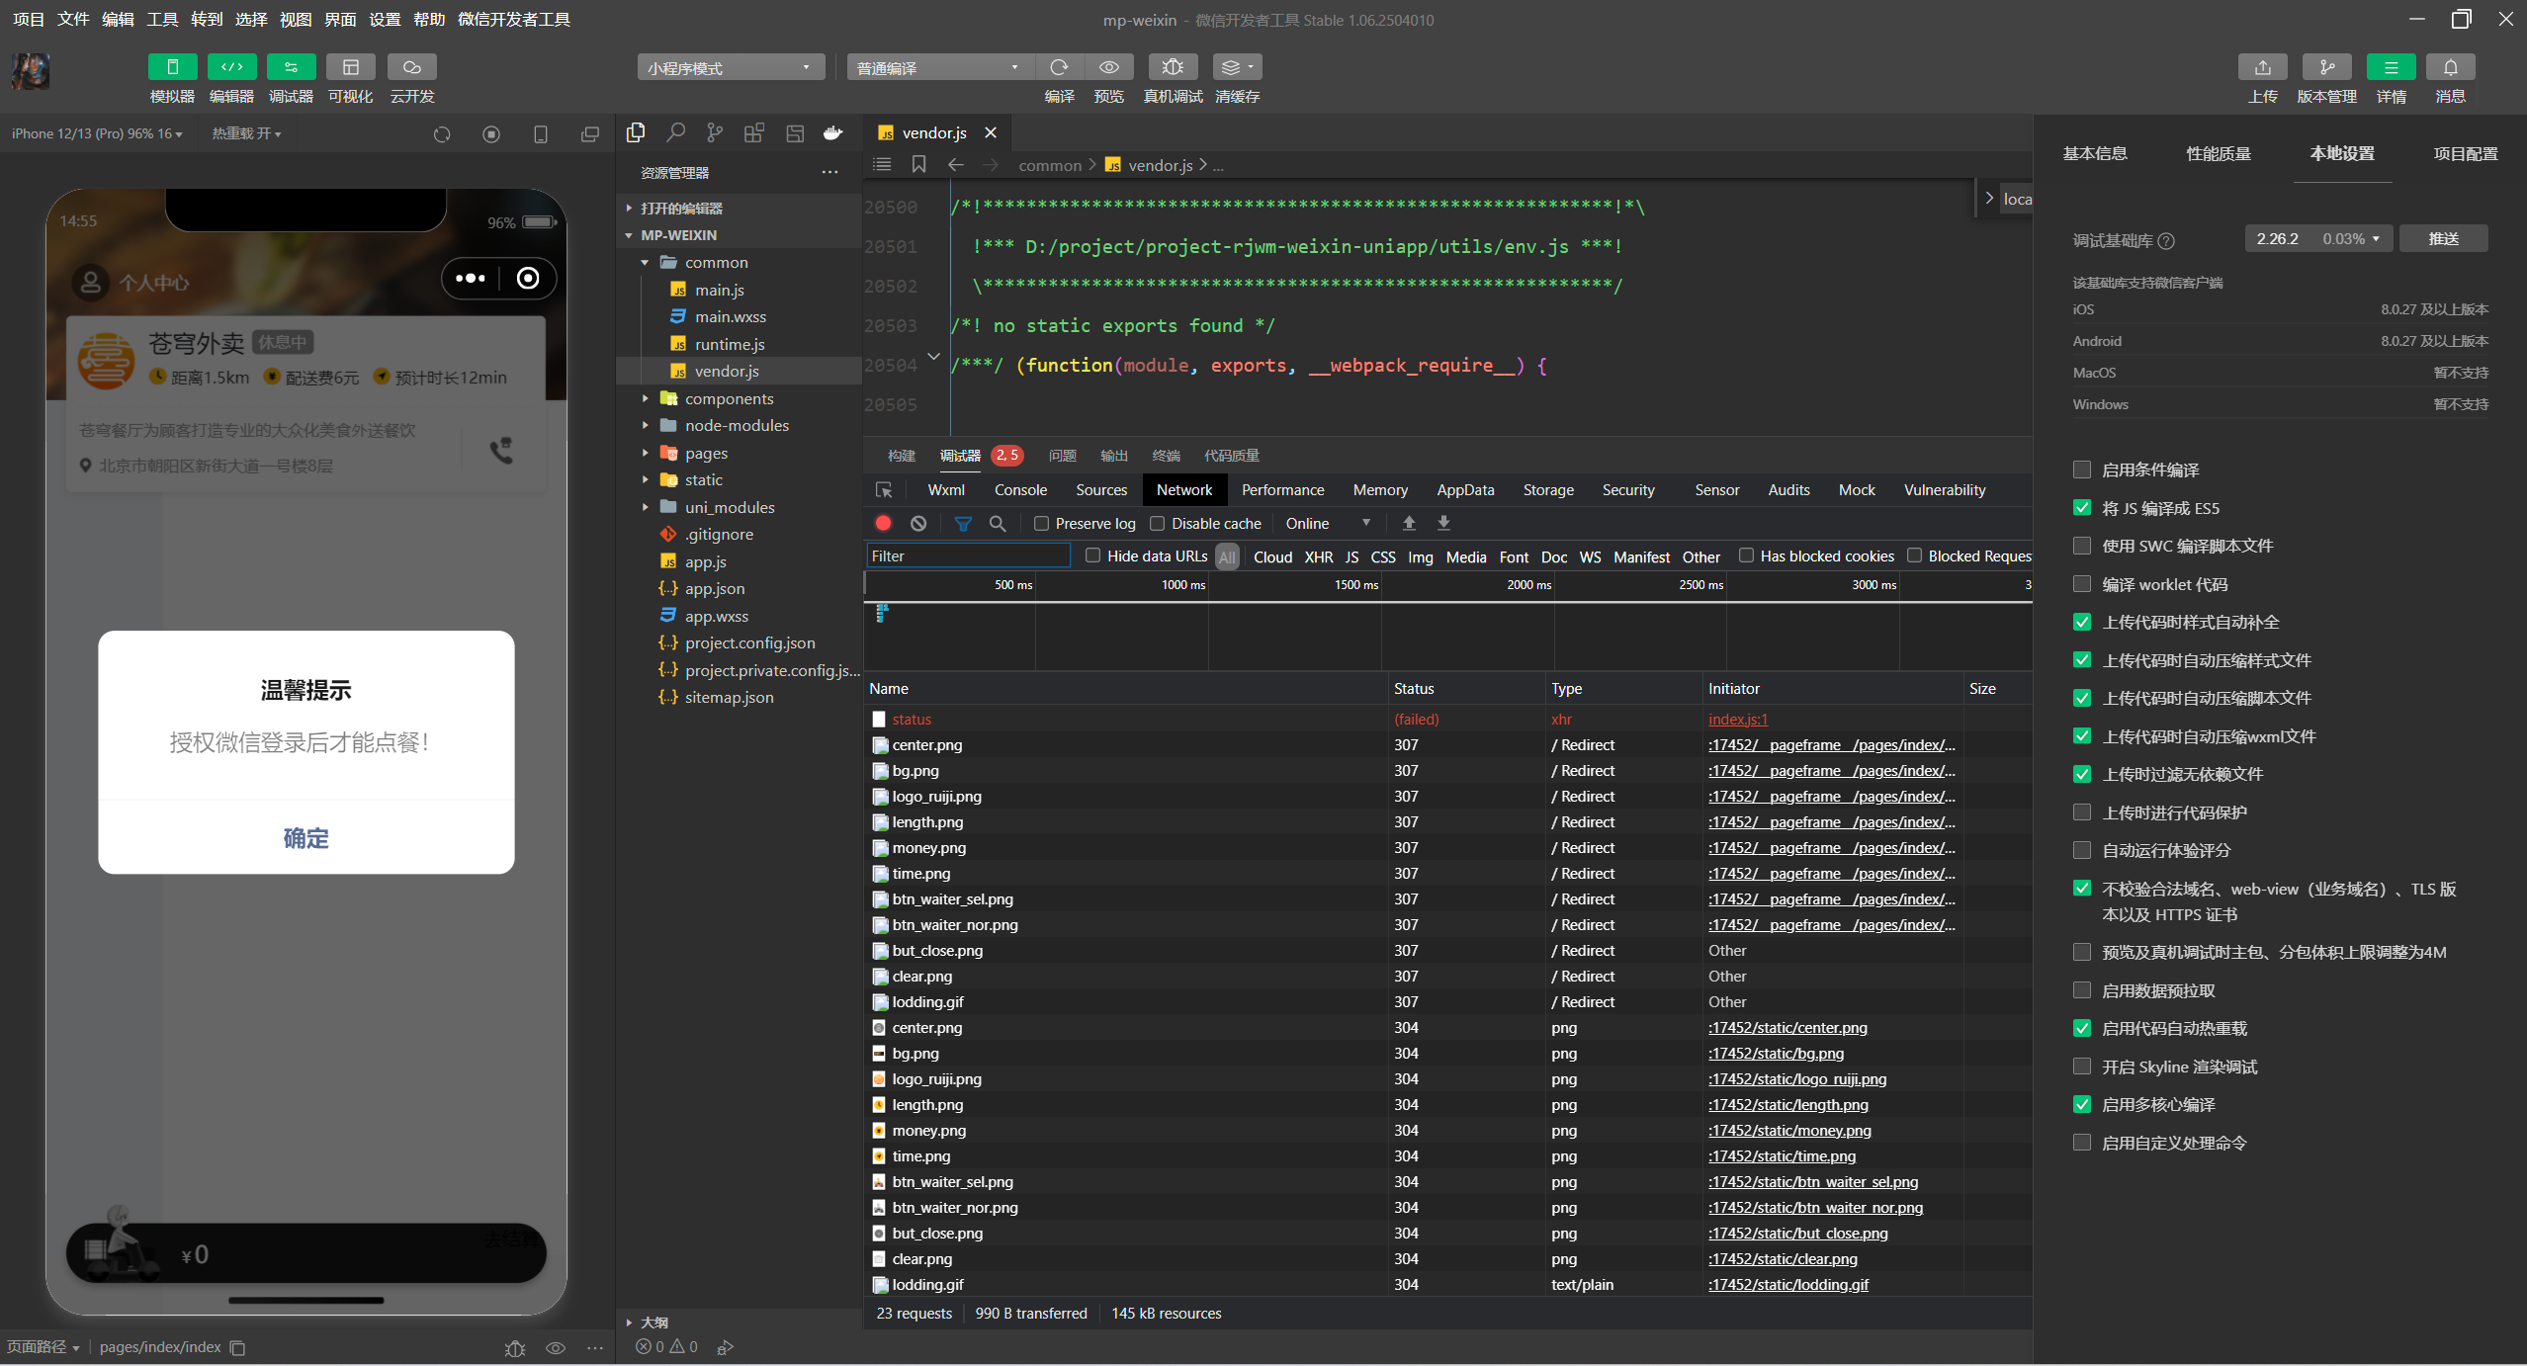The image size is (2527, 1366).
Task: Enable the Disable cache checkbox
Action: tap(1158, 524)
